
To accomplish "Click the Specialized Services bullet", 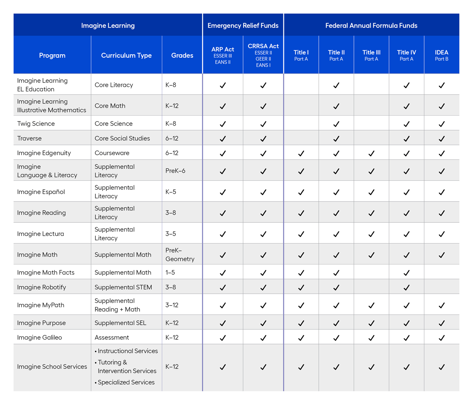I will pyautogui.click(x=125, y=382).
